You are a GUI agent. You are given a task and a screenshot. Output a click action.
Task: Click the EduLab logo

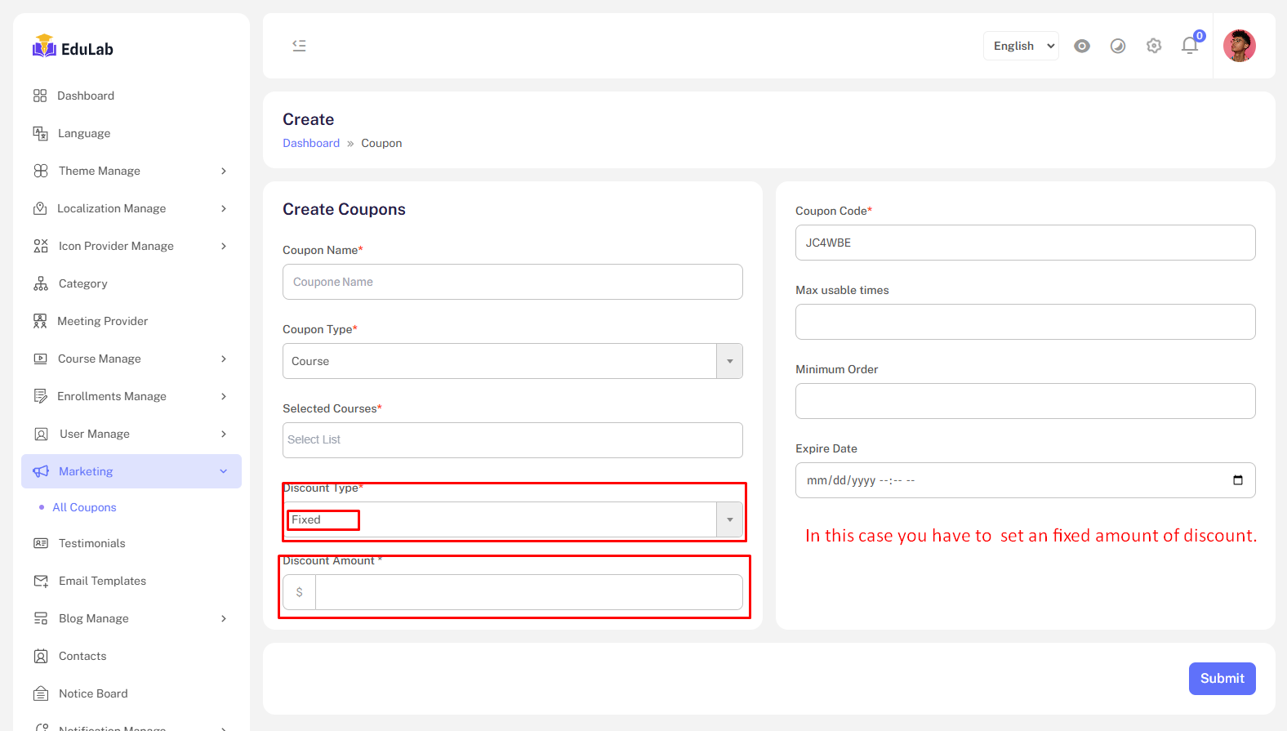pos(73,48)
